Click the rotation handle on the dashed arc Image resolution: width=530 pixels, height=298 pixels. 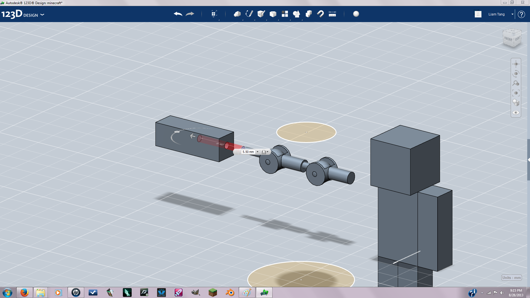(x=177, y=132)
